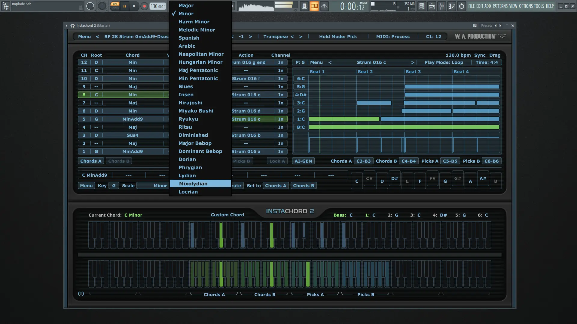This screenshot has width=577, height=324.
Task: Click the AI-GEN button
Action: click(303, 161)
